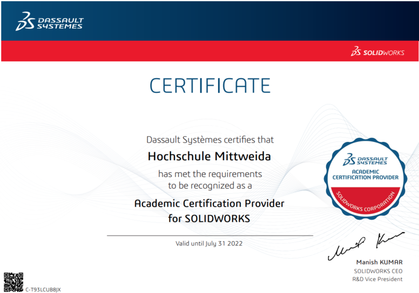Click the signer name Manish KUMAR
419x293 pixels.
(x=379, y=262)
